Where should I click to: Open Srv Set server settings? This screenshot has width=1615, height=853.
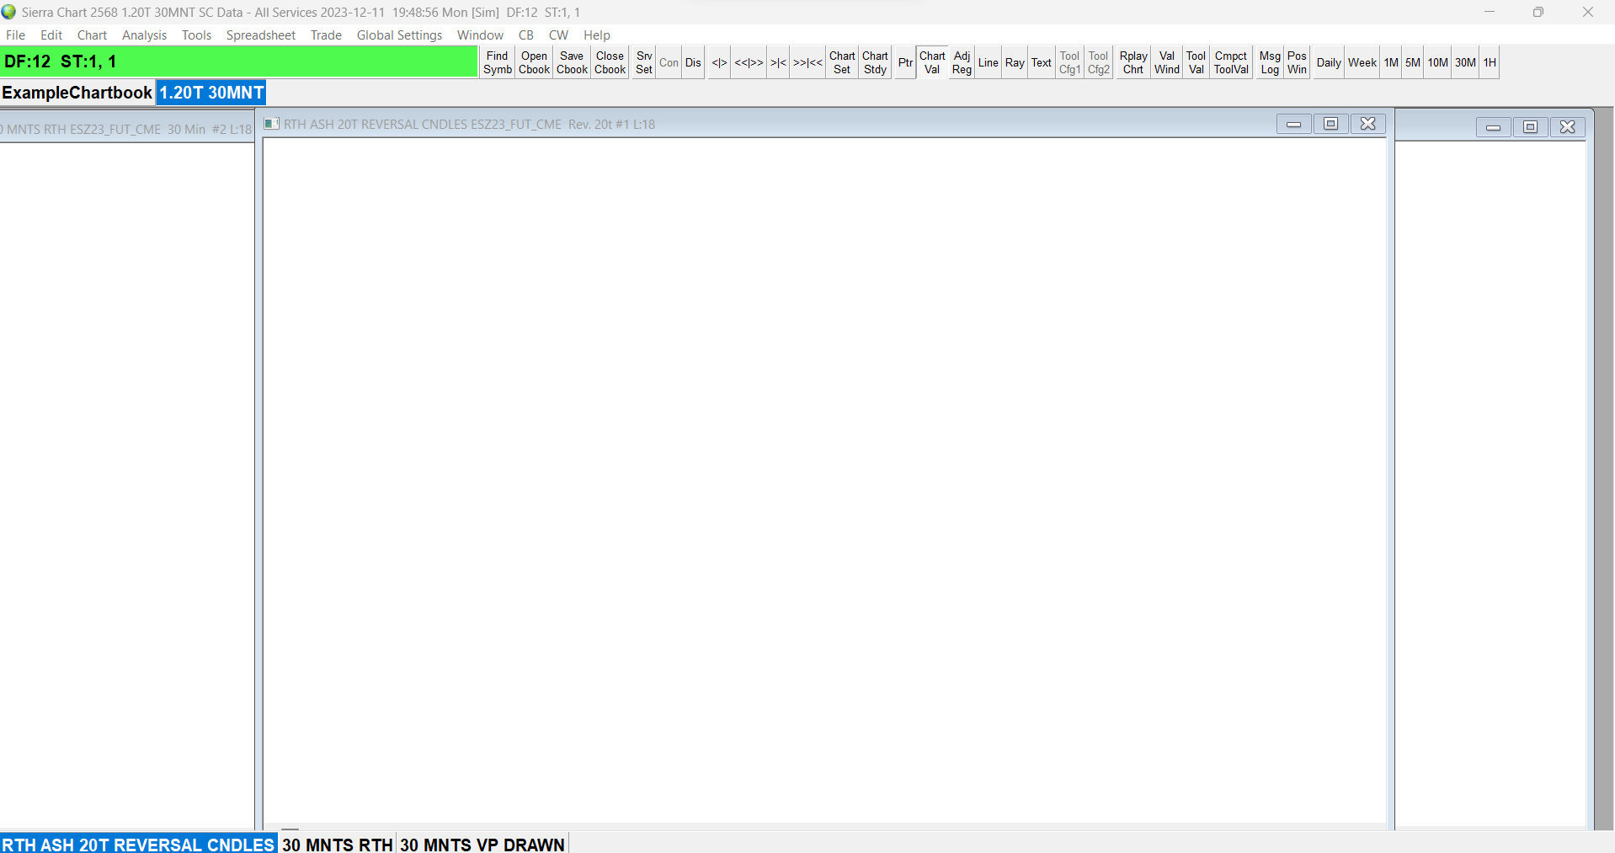(x=644, y=62)
